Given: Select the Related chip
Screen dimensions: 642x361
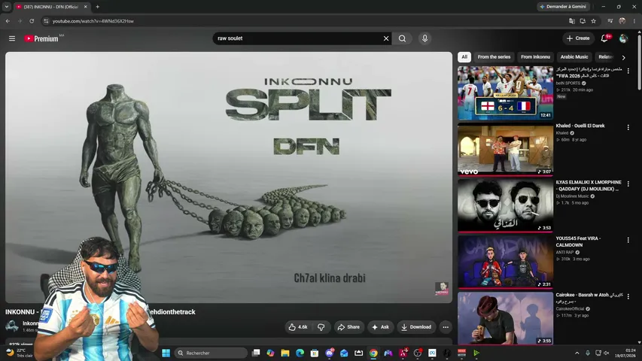Looking at the screenshot, I should coord(605,57).
